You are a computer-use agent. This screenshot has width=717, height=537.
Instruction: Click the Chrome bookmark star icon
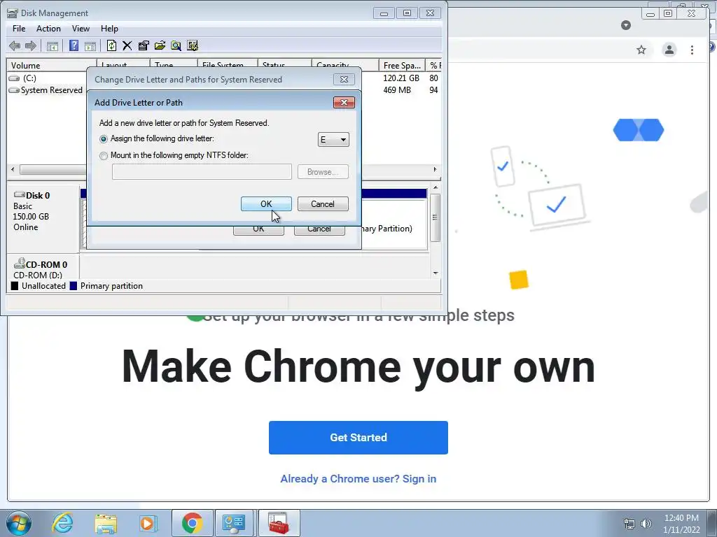[x=641, y=50]
